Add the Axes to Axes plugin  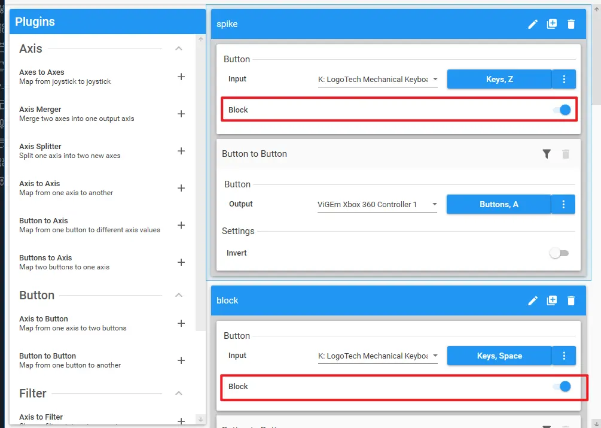click(181, 77)
